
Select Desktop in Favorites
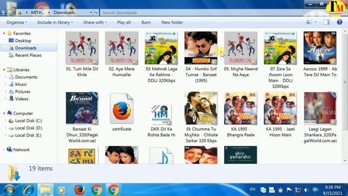coord(23,41)
